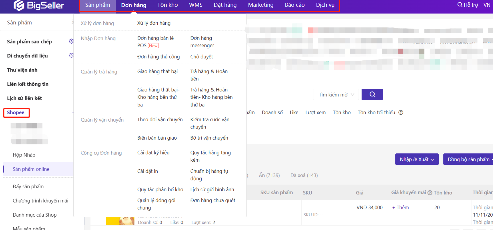
Task: Open Thư viện ảnh in sidebar
Action: [22, 70]
